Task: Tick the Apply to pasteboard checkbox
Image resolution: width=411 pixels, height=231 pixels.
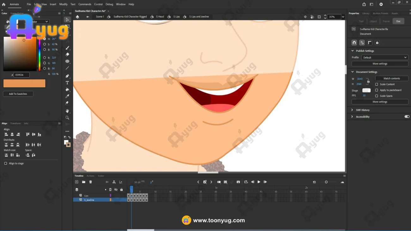Action: [377, 90]
